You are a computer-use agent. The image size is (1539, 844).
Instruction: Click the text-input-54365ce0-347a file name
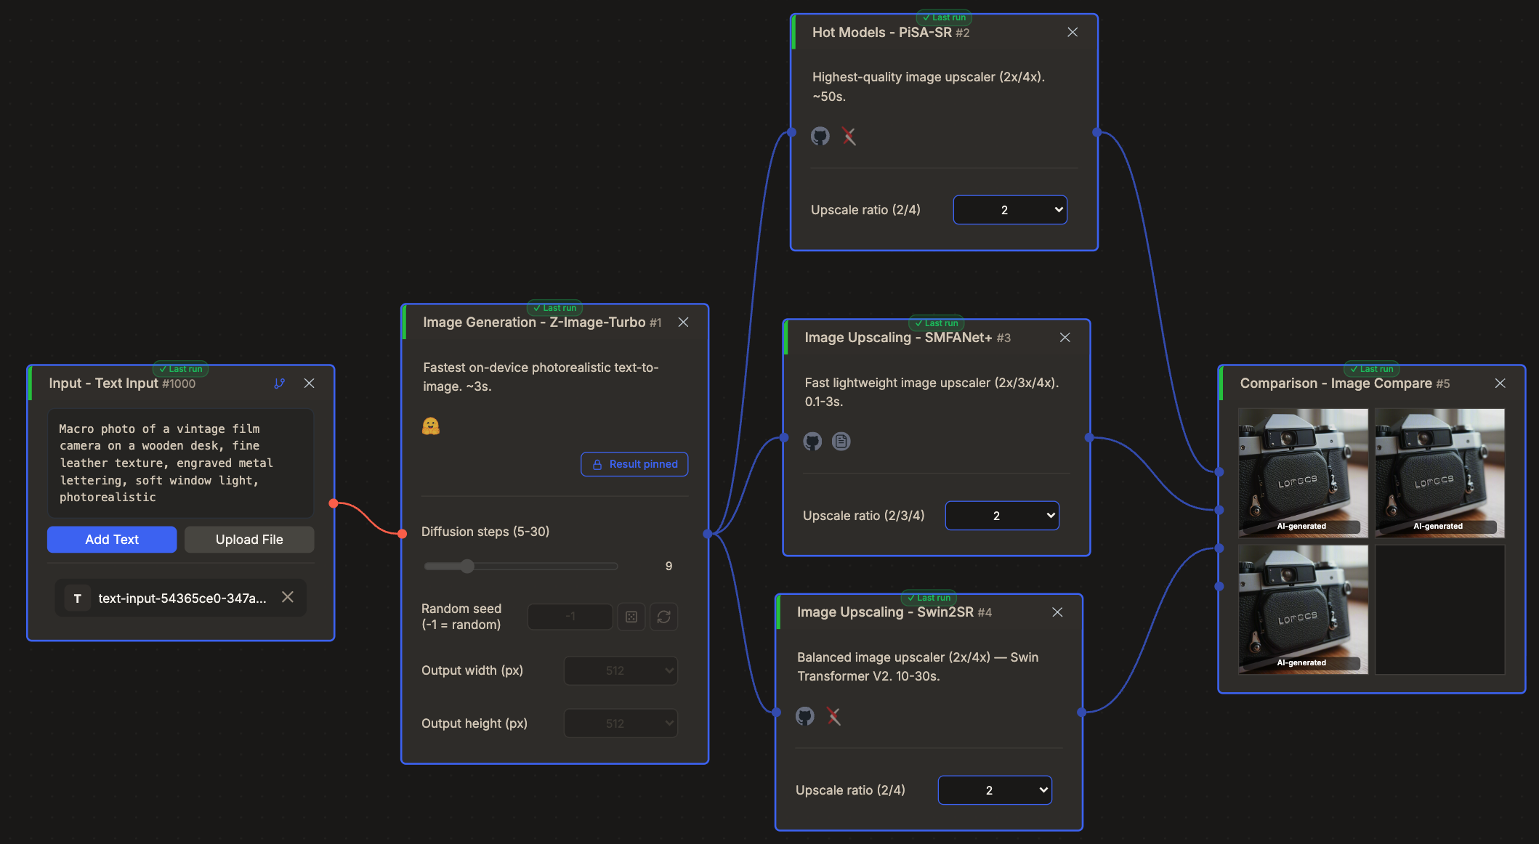182,598
